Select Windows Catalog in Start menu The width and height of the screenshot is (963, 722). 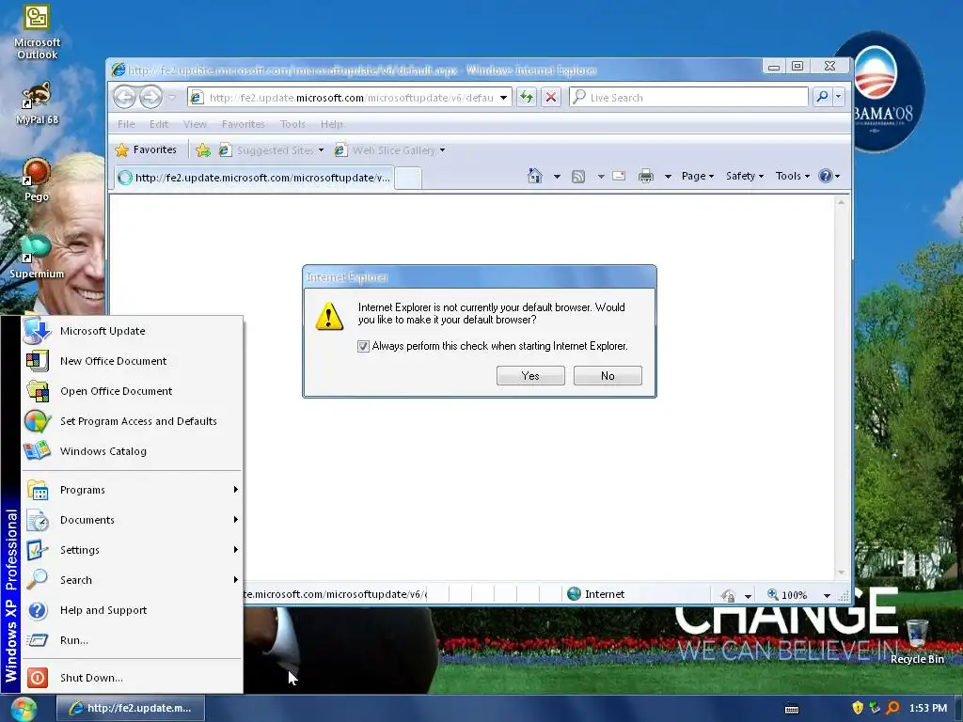(132, 451)
